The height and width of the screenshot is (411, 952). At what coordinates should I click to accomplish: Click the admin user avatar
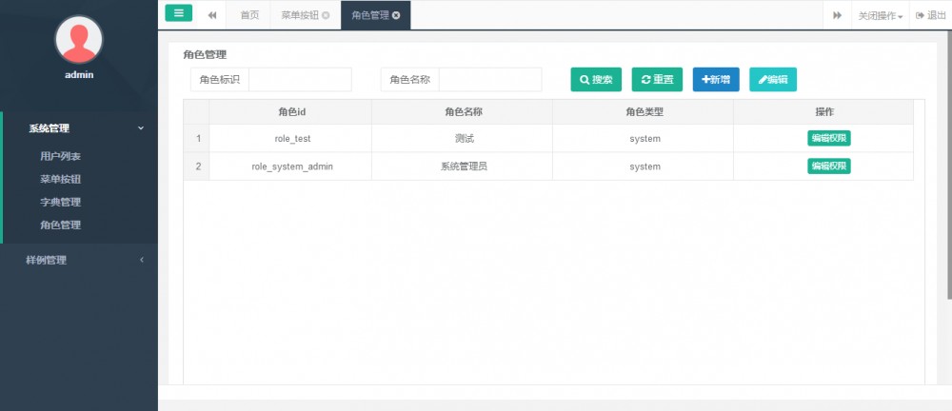[x=79, y=39]
